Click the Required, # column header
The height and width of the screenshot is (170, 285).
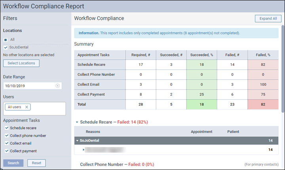tap(141, 55)
